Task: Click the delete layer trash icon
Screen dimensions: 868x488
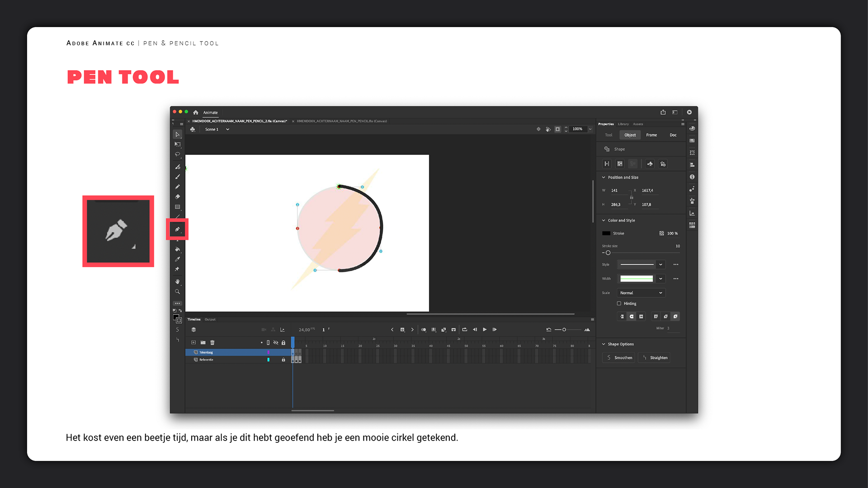Action: tap(212, 343)
